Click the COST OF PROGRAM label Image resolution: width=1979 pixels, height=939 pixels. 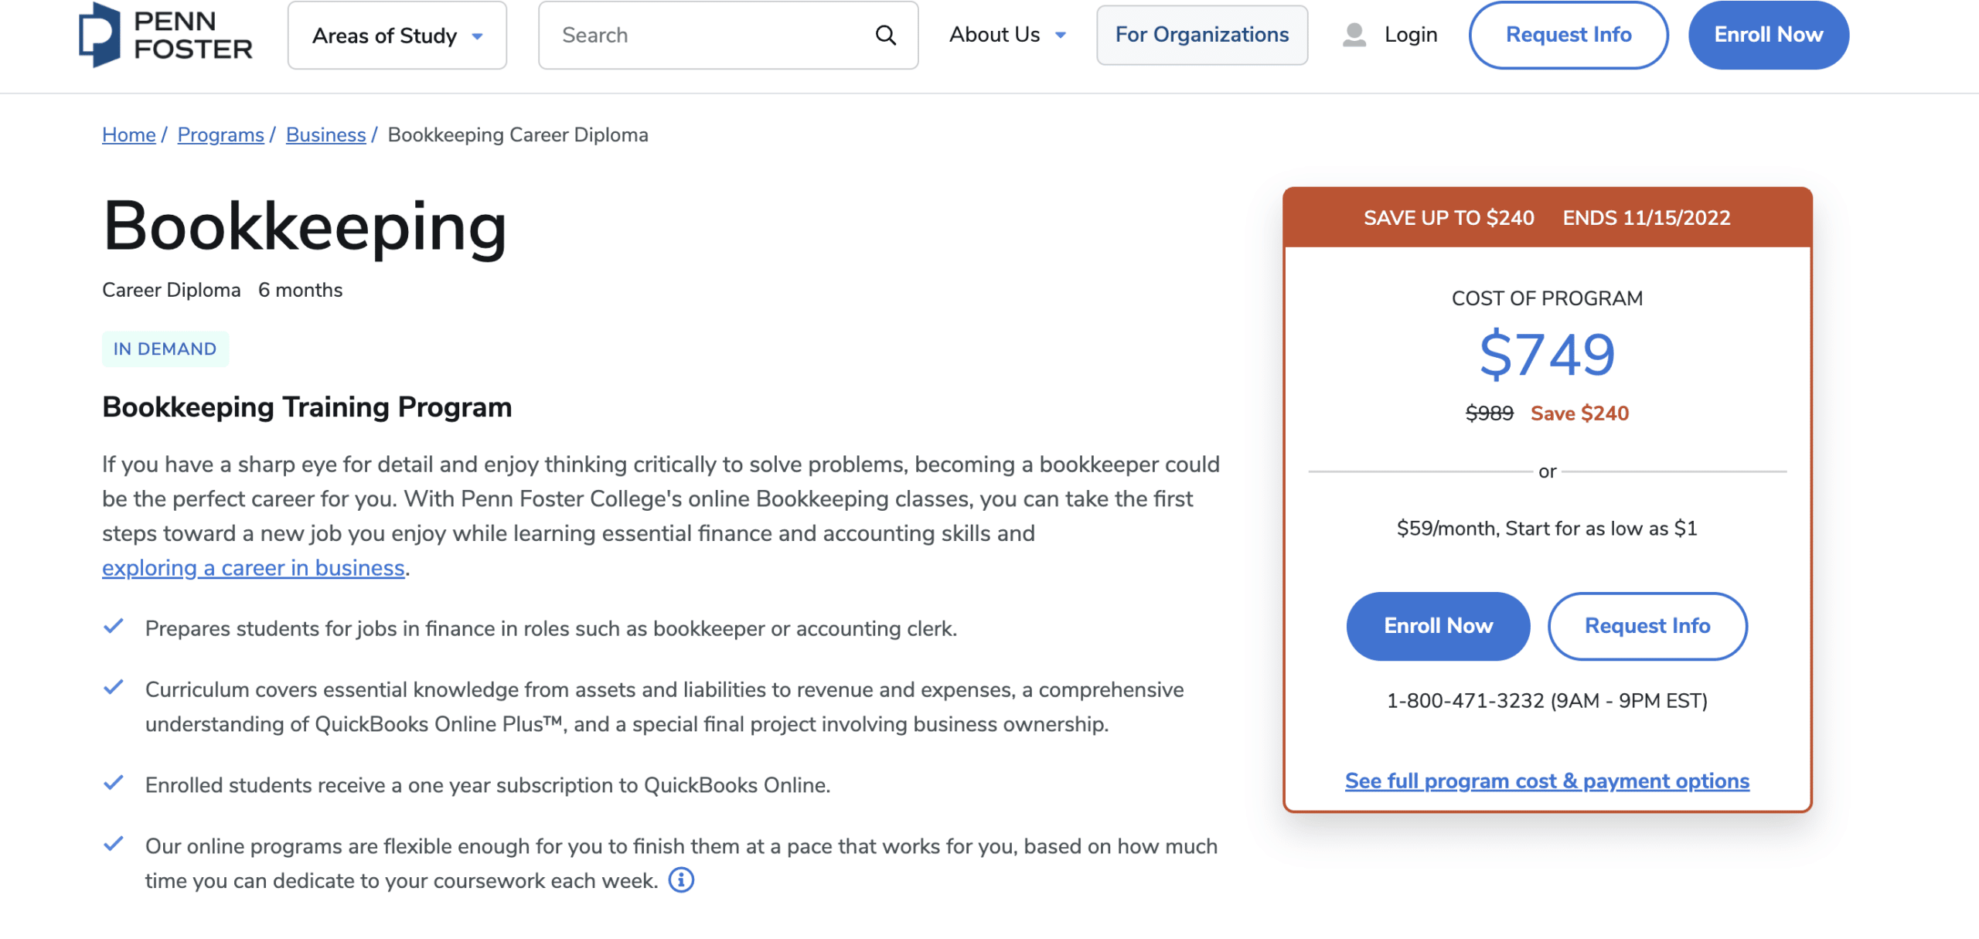1547,298
